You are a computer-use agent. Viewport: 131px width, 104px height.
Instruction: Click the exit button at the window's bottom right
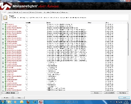[124, 98]
